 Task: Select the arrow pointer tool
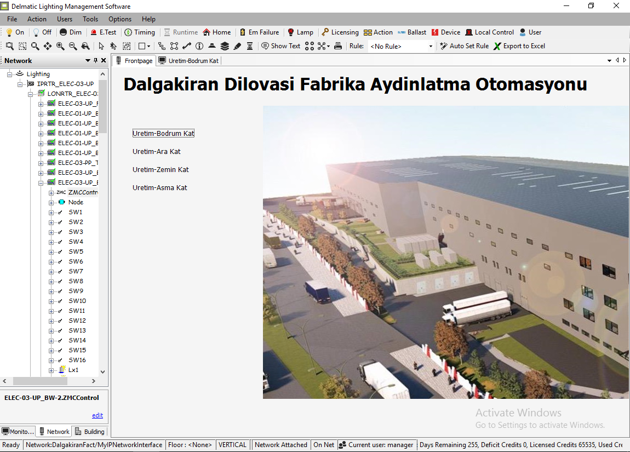(x=101, y=46)
